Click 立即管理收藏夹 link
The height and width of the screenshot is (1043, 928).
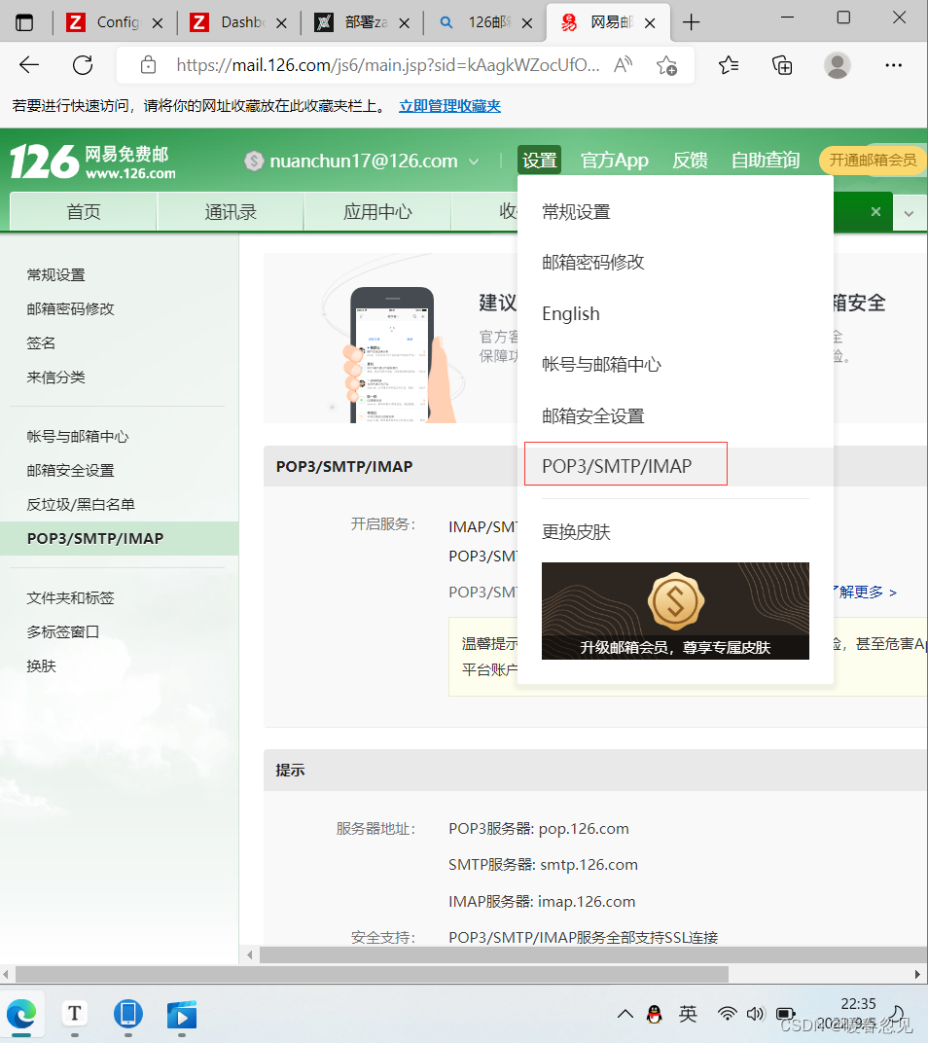click(x=449, y=106)
